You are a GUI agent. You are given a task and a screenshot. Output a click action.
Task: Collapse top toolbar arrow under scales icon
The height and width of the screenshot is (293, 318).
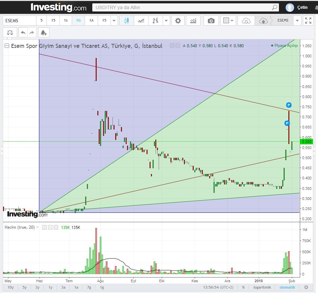7,38
